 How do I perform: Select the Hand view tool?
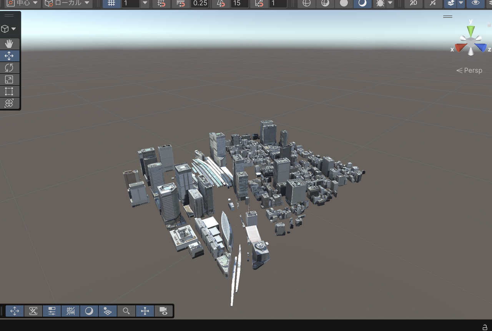(9, 44)
